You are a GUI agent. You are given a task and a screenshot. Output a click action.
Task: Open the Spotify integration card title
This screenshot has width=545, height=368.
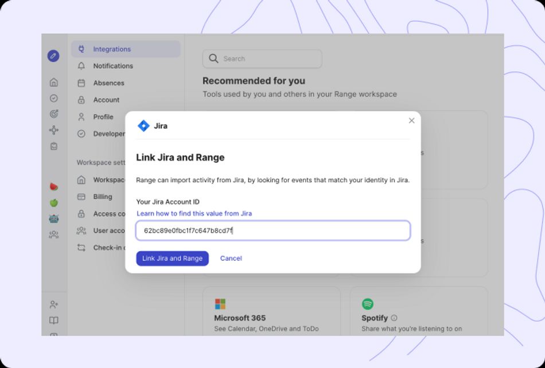(375, 318)
